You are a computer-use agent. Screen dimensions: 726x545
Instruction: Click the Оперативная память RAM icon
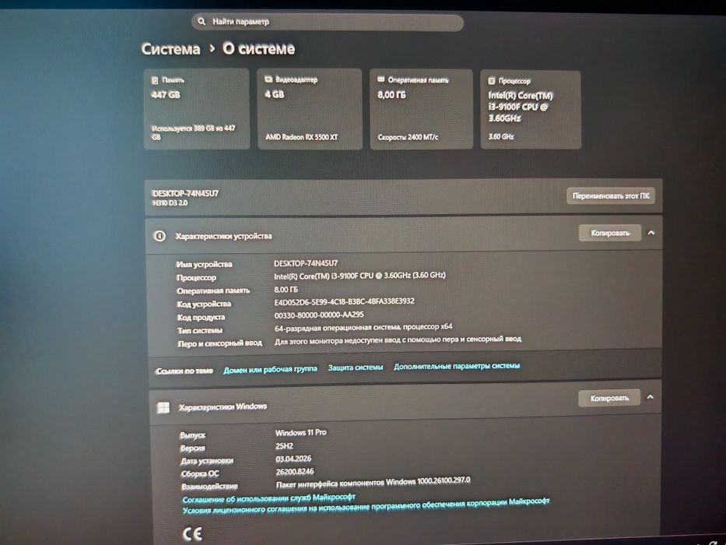[381, 79]
